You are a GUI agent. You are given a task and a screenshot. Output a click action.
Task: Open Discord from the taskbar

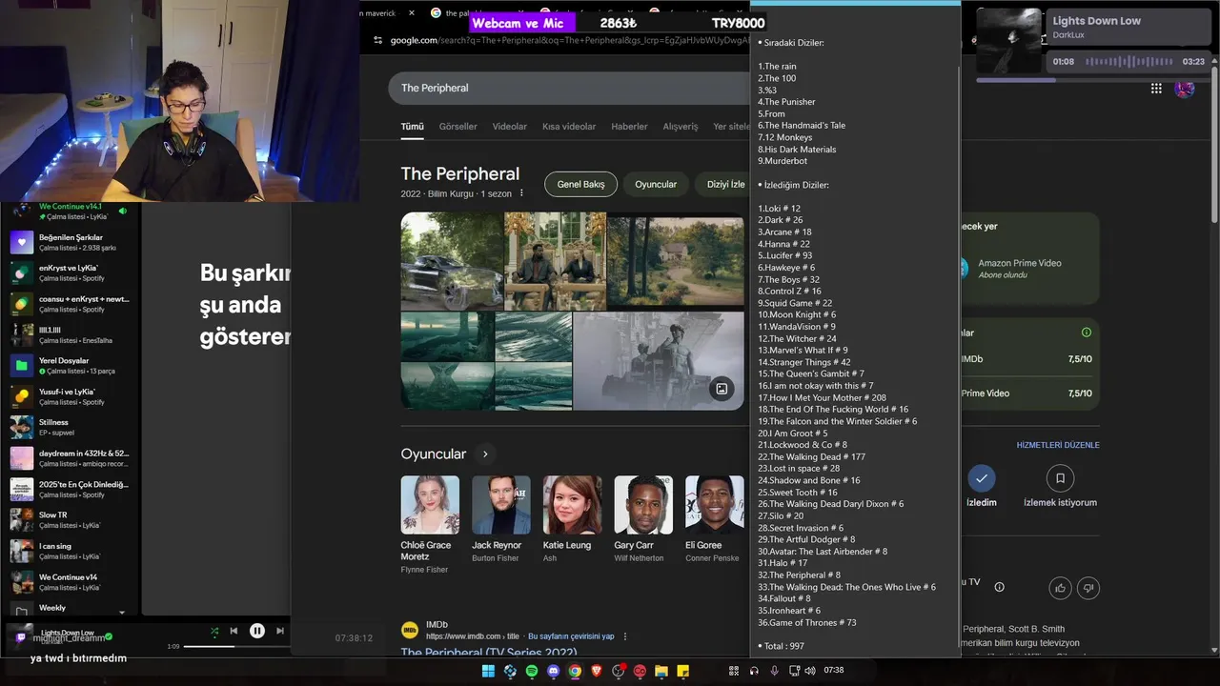[554, 671]
